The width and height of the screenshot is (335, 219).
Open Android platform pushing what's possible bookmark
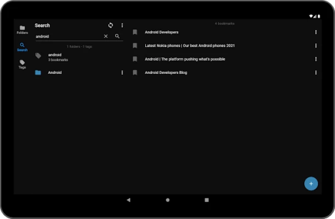(185, 59)
